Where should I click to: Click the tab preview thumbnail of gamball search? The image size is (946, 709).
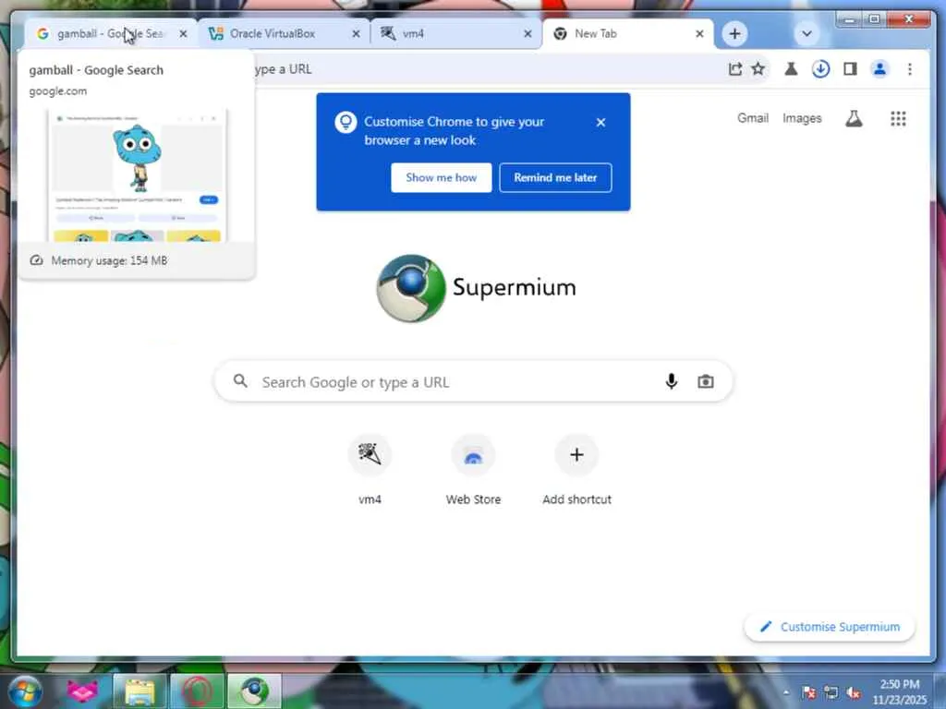pos(138,174)
